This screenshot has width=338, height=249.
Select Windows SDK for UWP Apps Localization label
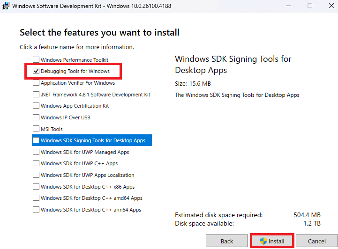87,175
